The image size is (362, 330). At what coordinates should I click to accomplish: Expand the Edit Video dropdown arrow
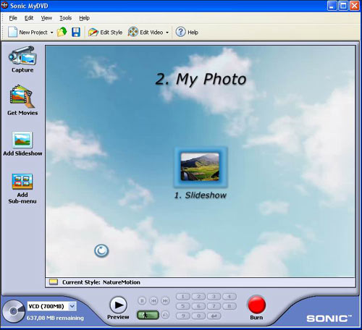(x=167, y=33)
